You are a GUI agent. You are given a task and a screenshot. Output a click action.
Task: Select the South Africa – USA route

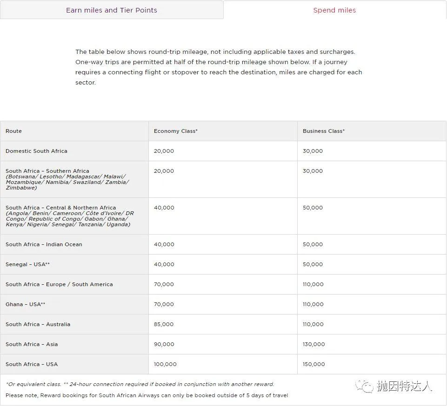click(x=32, y=364)
